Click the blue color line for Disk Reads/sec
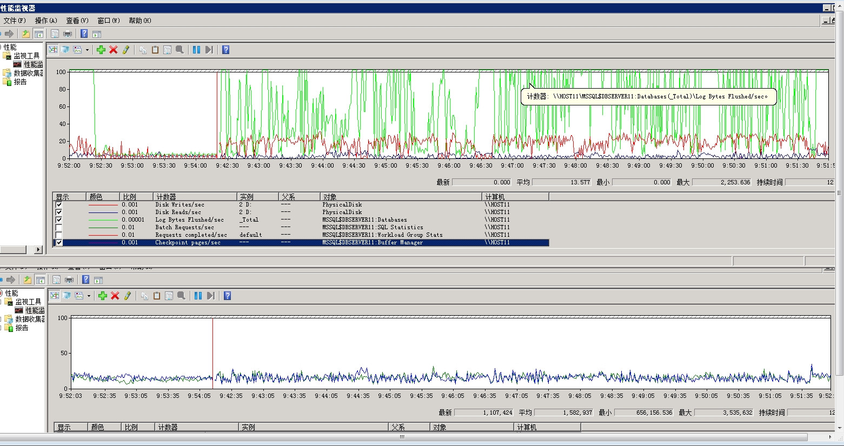Viewport: 844px width, 446px height. point(103,212)
